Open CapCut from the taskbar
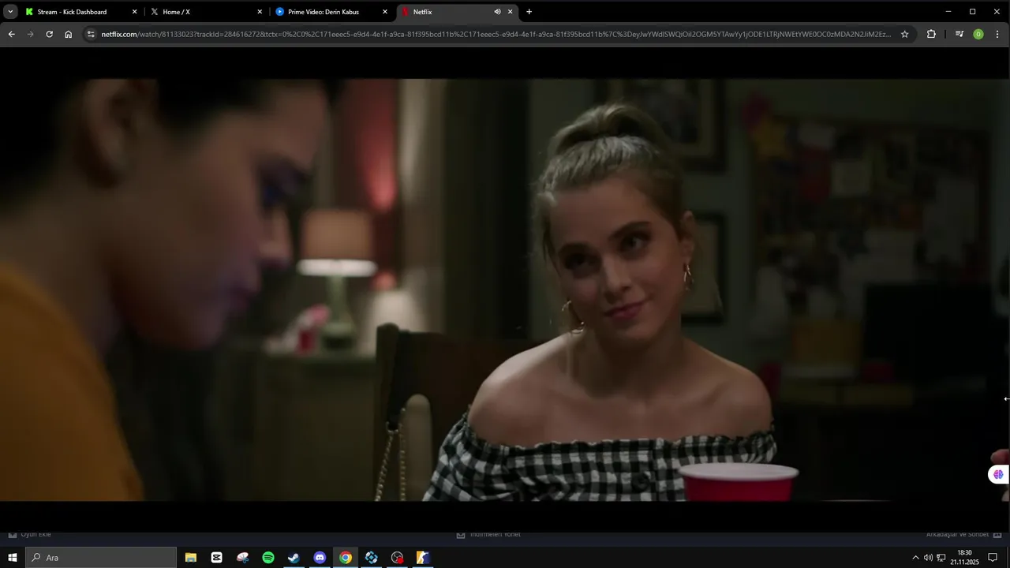 pyautogui.click(x=216, y=558)
